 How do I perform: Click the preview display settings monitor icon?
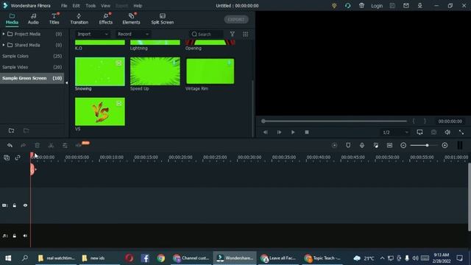(x=419, y=132)
